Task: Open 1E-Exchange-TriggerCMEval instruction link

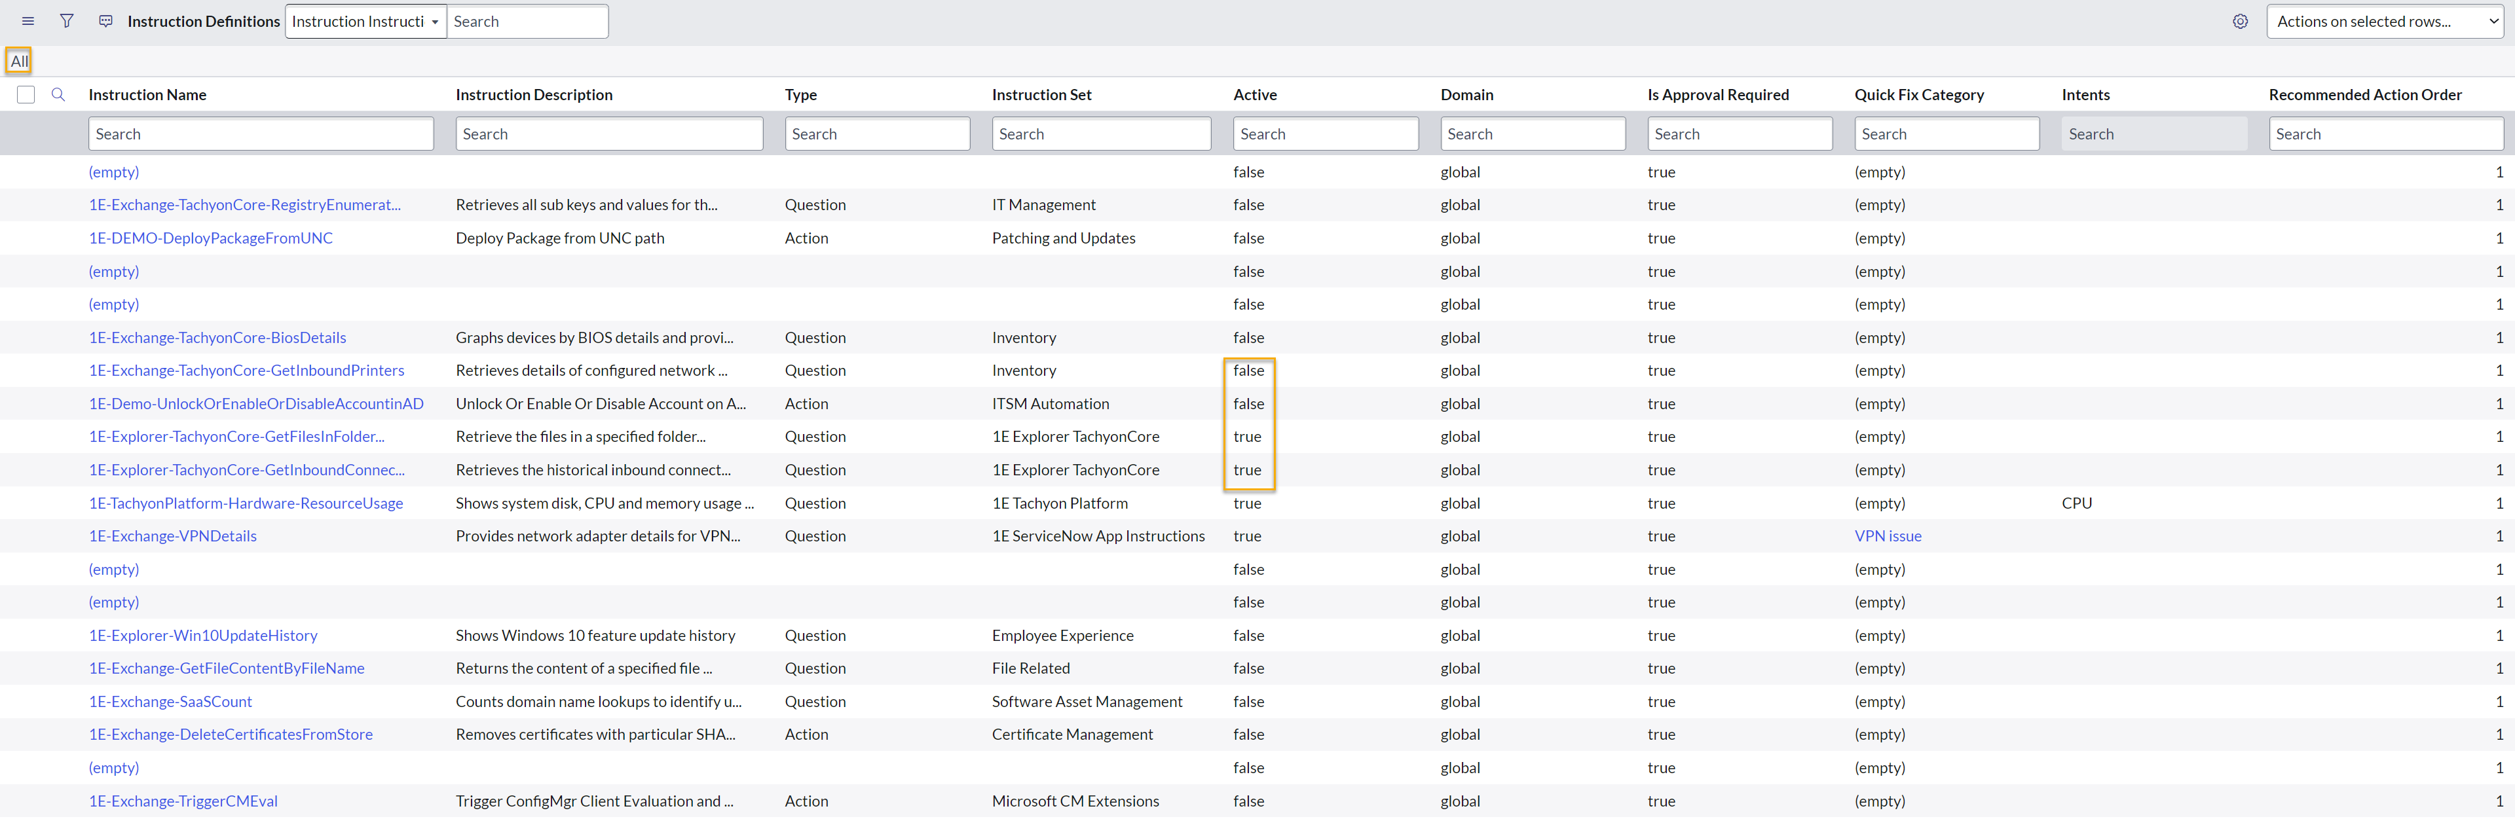Action: (183, 802)
